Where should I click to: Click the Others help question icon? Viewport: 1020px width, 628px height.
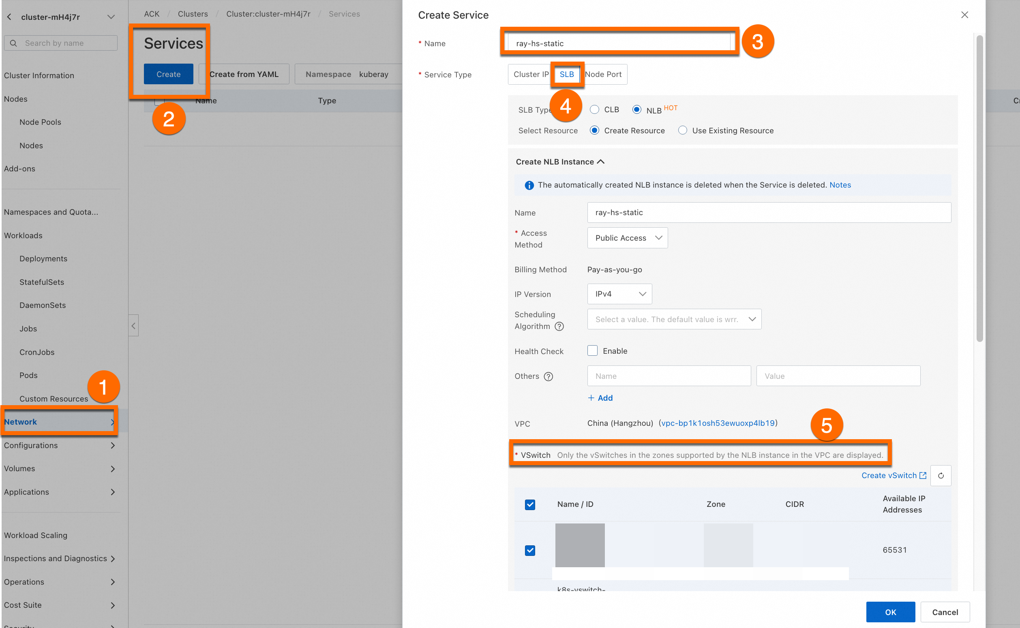(x=548, y=376)
